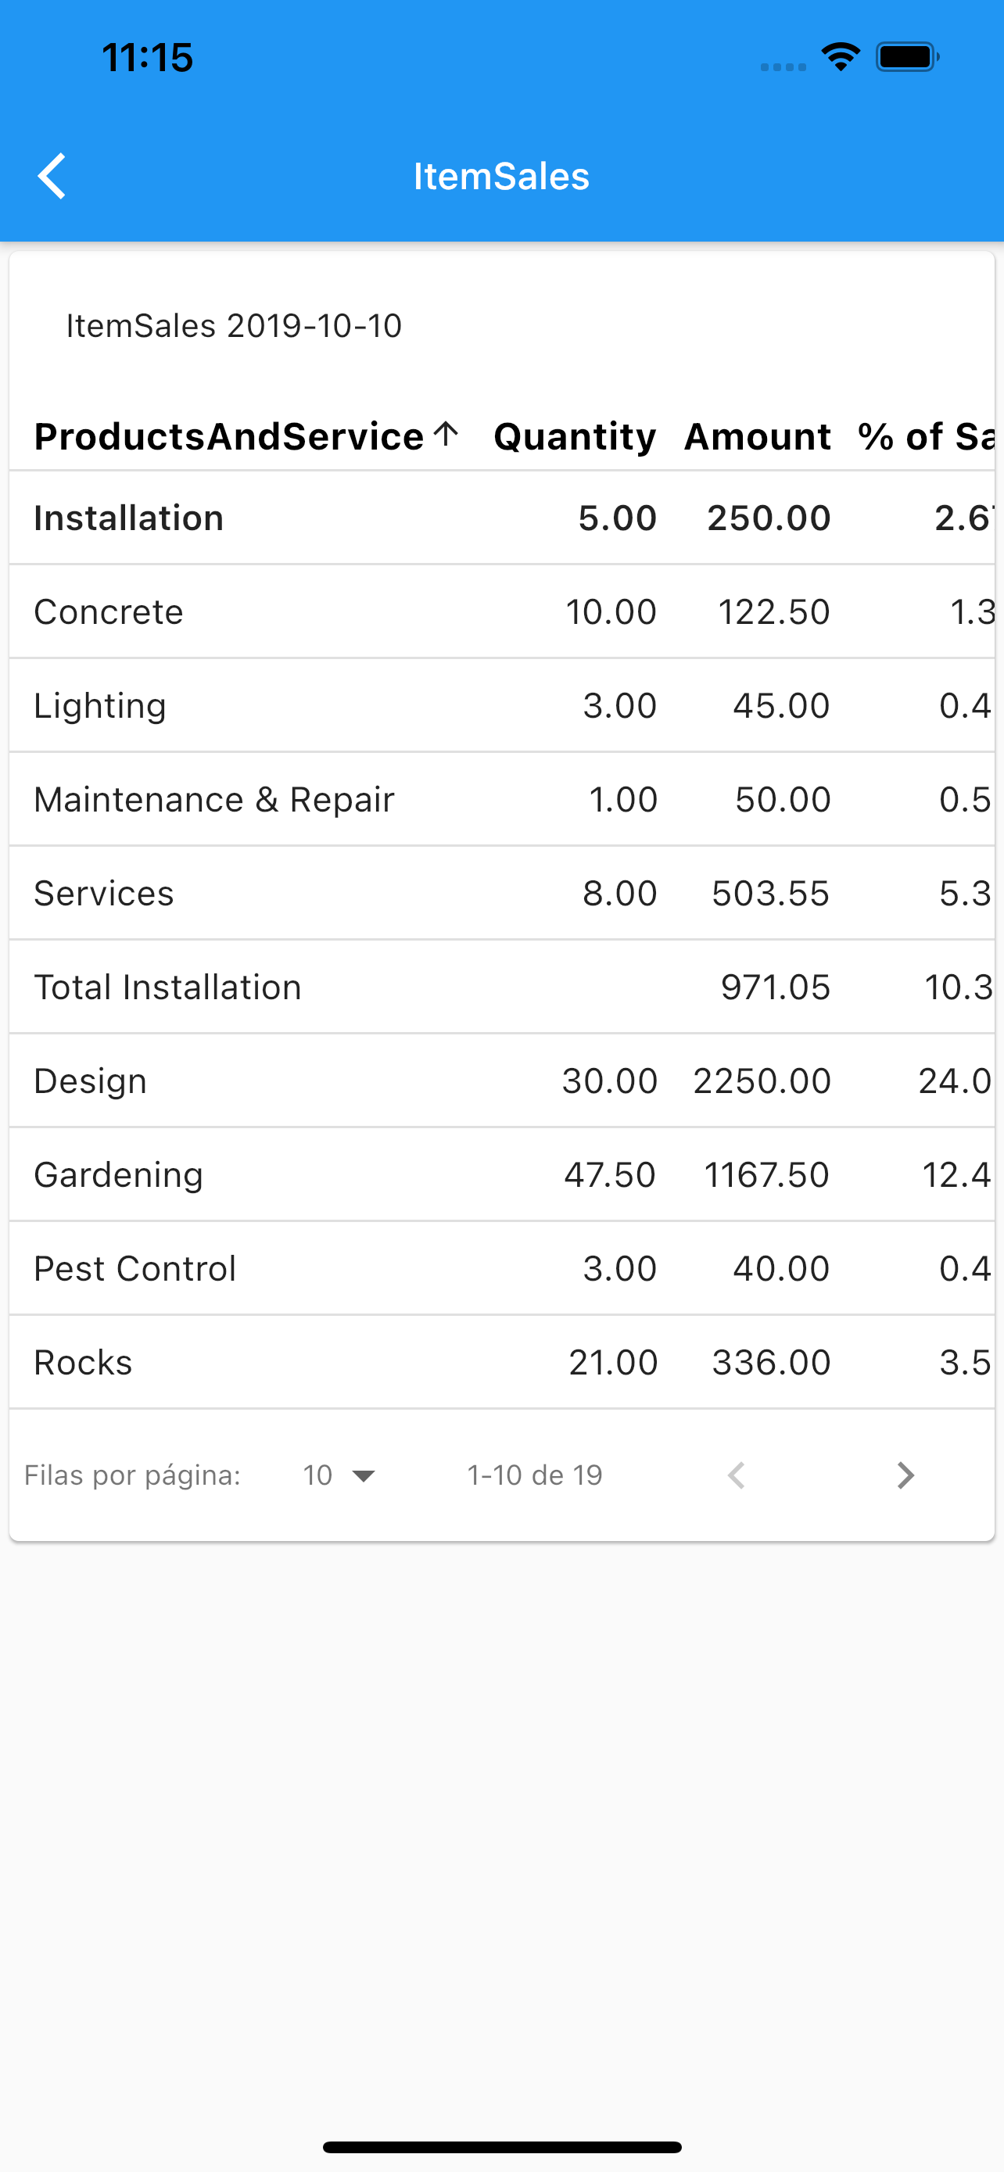Select the Rocks row

tap(501, 1362)
